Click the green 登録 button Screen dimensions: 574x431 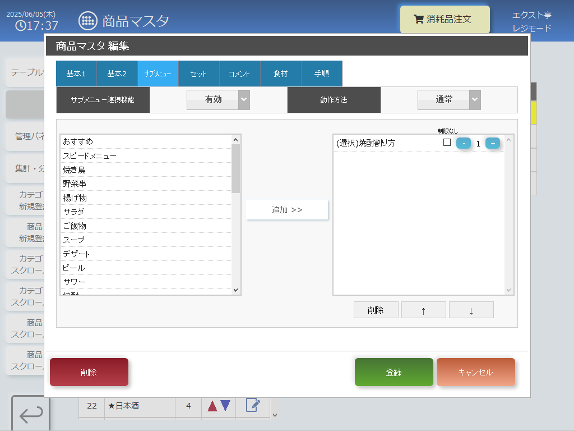(394, 372)
